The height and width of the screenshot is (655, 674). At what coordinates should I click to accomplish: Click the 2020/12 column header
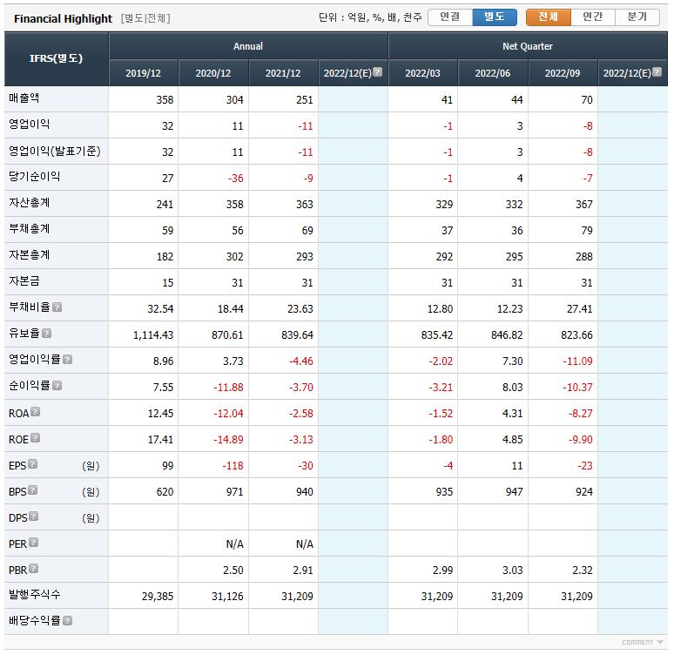pyautogui.click(x=213, y=73)
